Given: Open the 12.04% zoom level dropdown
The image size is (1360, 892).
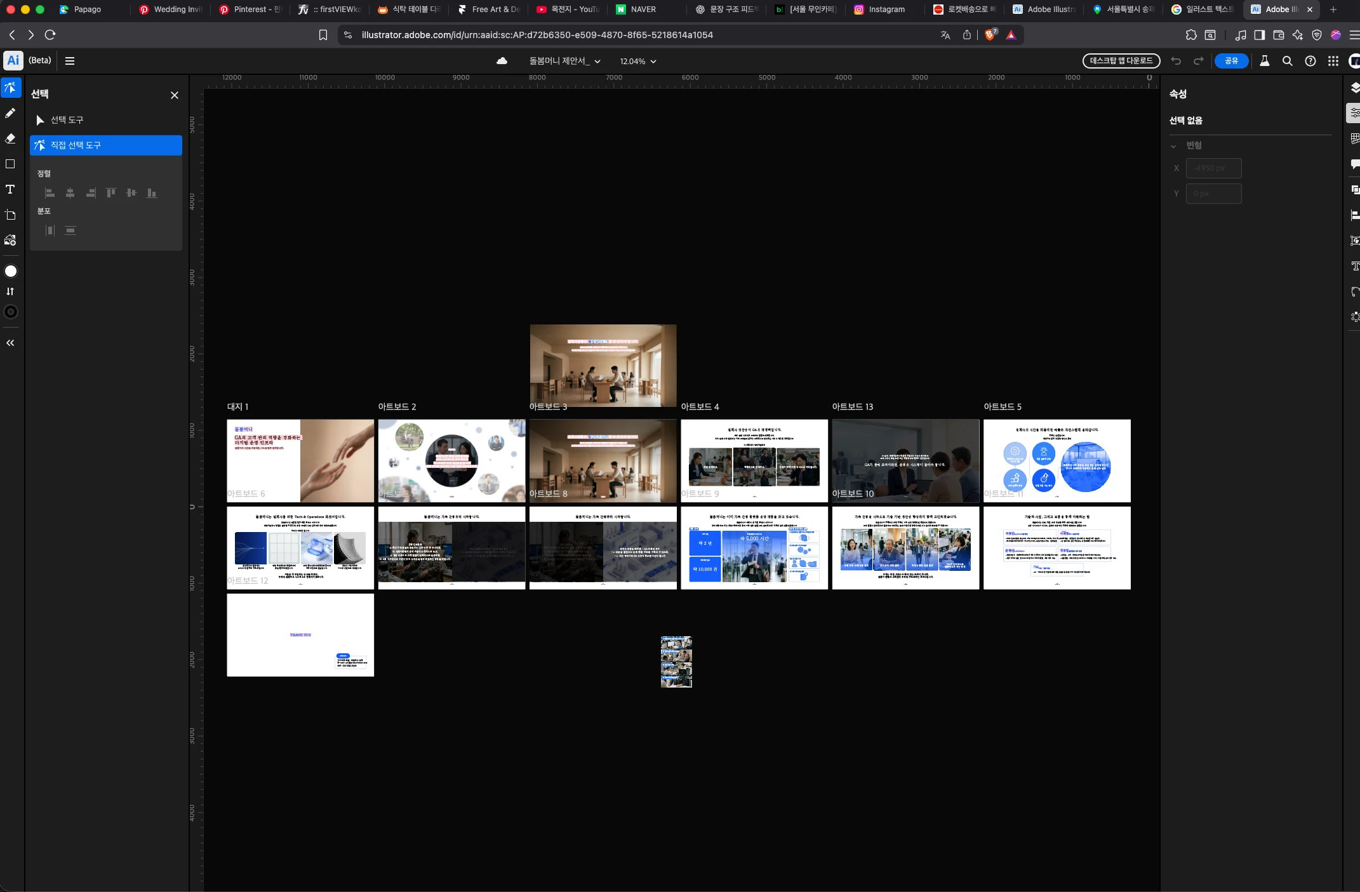Looking at the screenshot, I should 637,61.
